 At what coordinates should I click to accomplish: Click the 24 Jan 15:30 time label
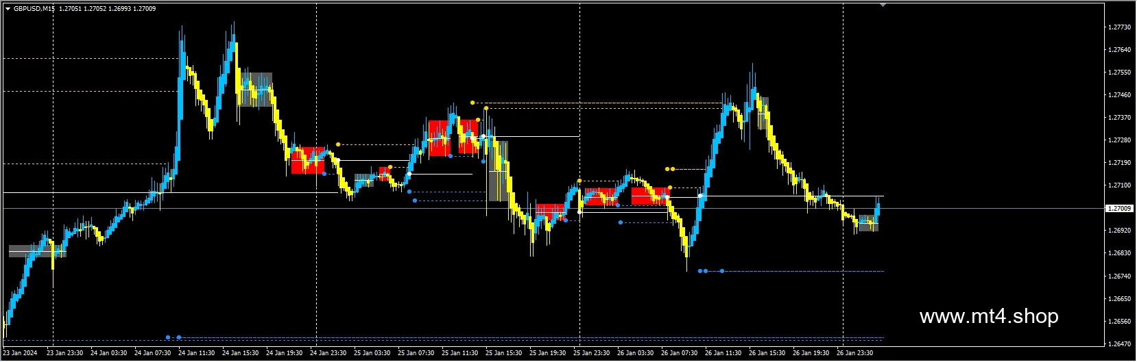click(x=241, y=354)
